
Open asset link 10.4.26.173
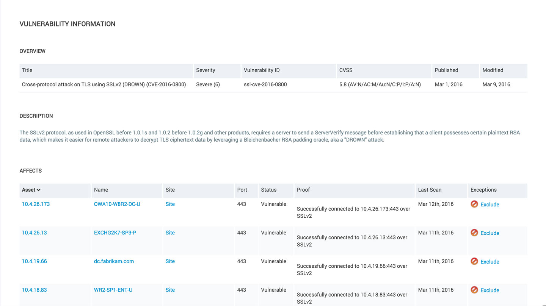[x=36, y=204]
